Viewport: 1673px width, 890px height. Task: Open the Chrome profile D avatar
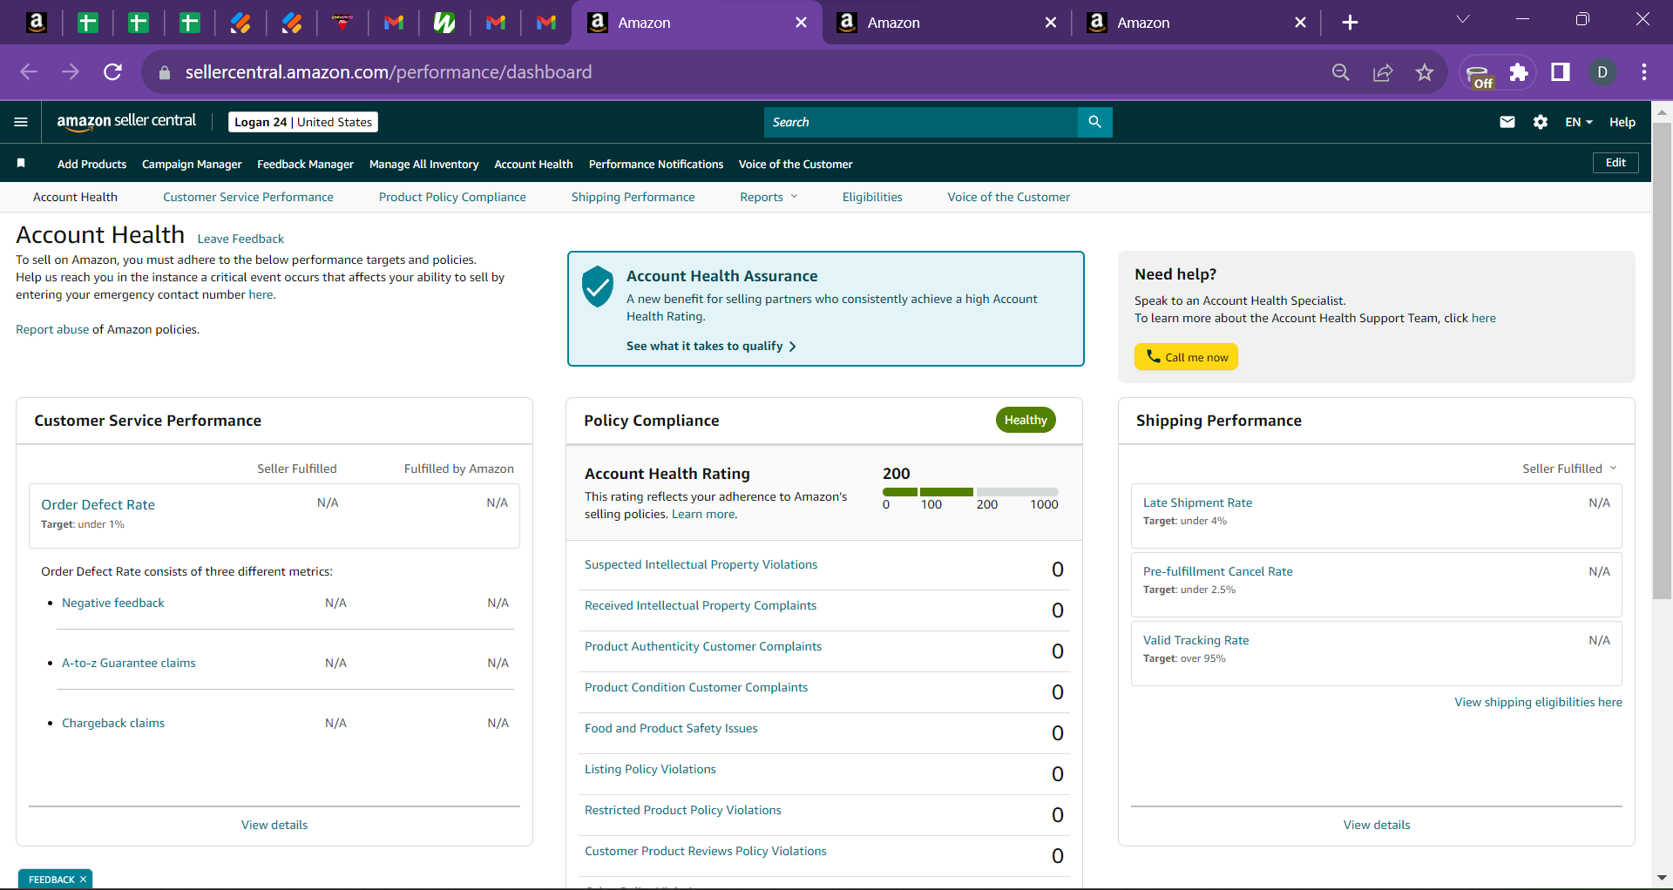tap(1602, 72)
